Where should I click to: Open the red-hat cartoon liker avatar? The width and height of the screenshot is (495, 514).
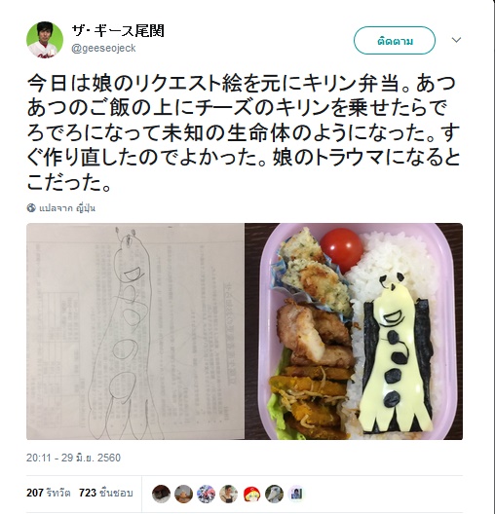251,494
